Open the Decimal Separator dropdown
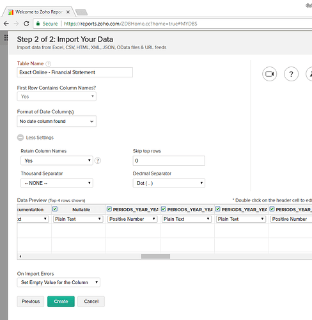This screenshot has width=312, height=320. pos(169,183)
